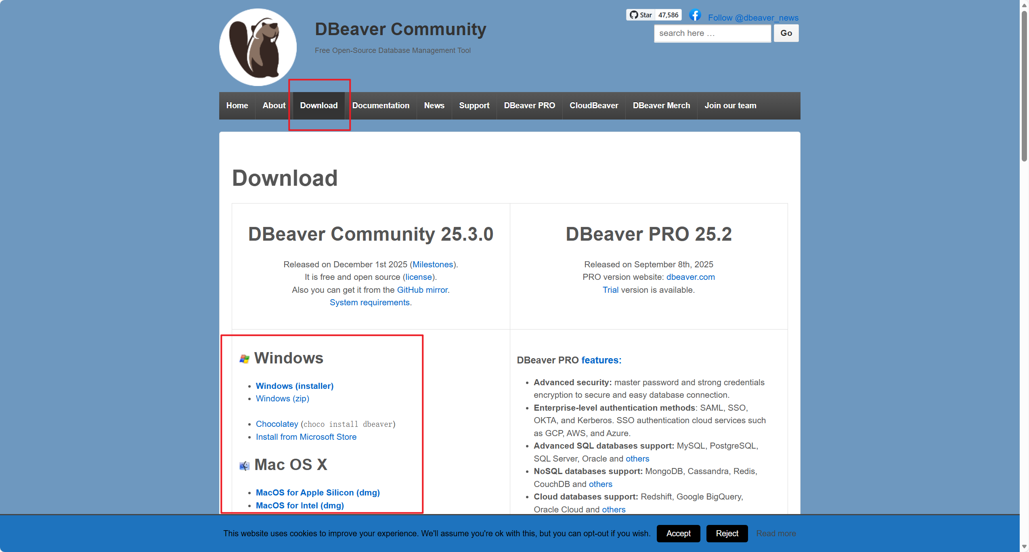Open the GitHub mirror link
The image size is (1029, 552).
(422, 290)
